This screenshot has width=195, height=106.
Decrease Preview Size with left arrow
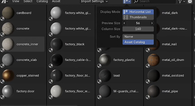coord(124,23)
